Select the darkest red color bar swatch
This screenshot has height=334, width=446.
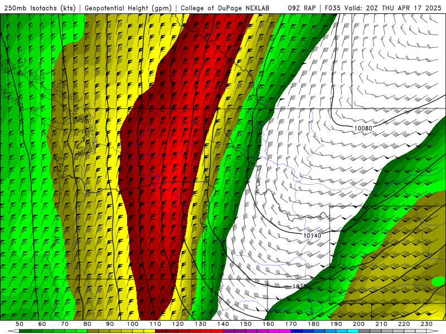161,331
